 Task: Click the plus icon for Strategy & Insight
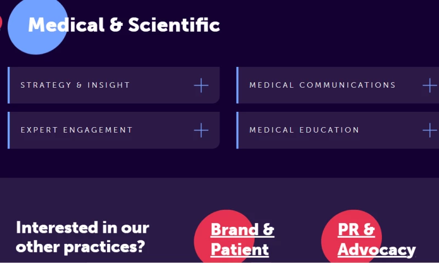[201, 85]
